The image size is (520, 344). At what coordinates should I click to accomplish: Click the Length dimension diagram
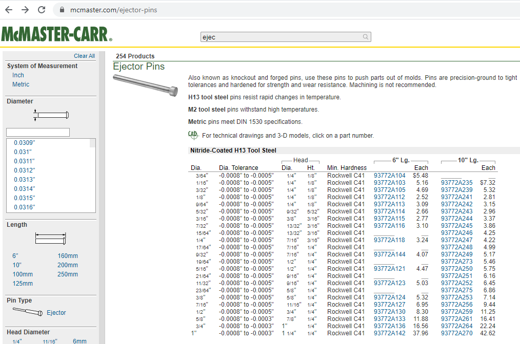[50, 239]
